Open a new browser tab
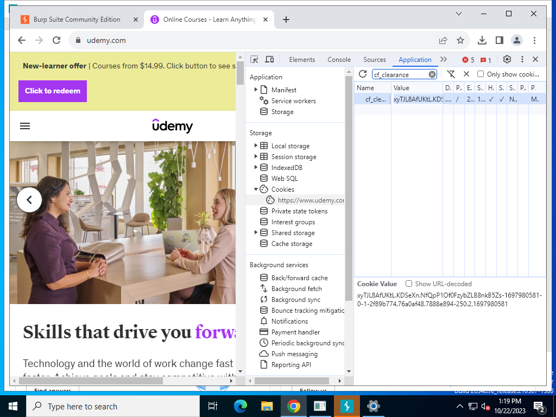The width and height of the screenshot is (556, 417). tap(286, 20)
